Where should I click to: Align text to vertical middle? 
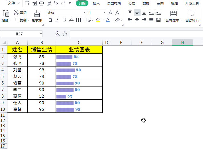click(137, 13)
